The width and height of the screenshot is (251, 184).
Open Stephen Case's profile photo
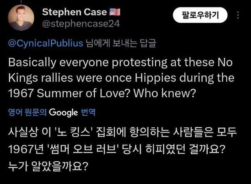tap(21, 18)
